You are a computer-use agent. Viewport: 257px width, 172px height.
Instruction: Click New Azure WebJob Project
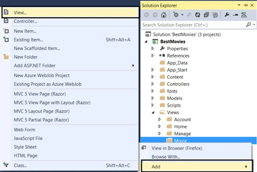click(70, 75)
